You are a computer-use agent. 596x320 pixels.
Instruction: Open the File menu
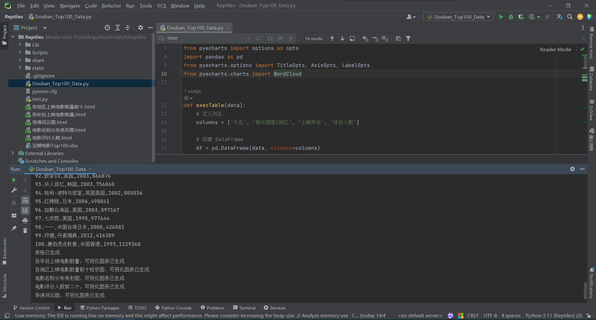[x=21, y=6]
